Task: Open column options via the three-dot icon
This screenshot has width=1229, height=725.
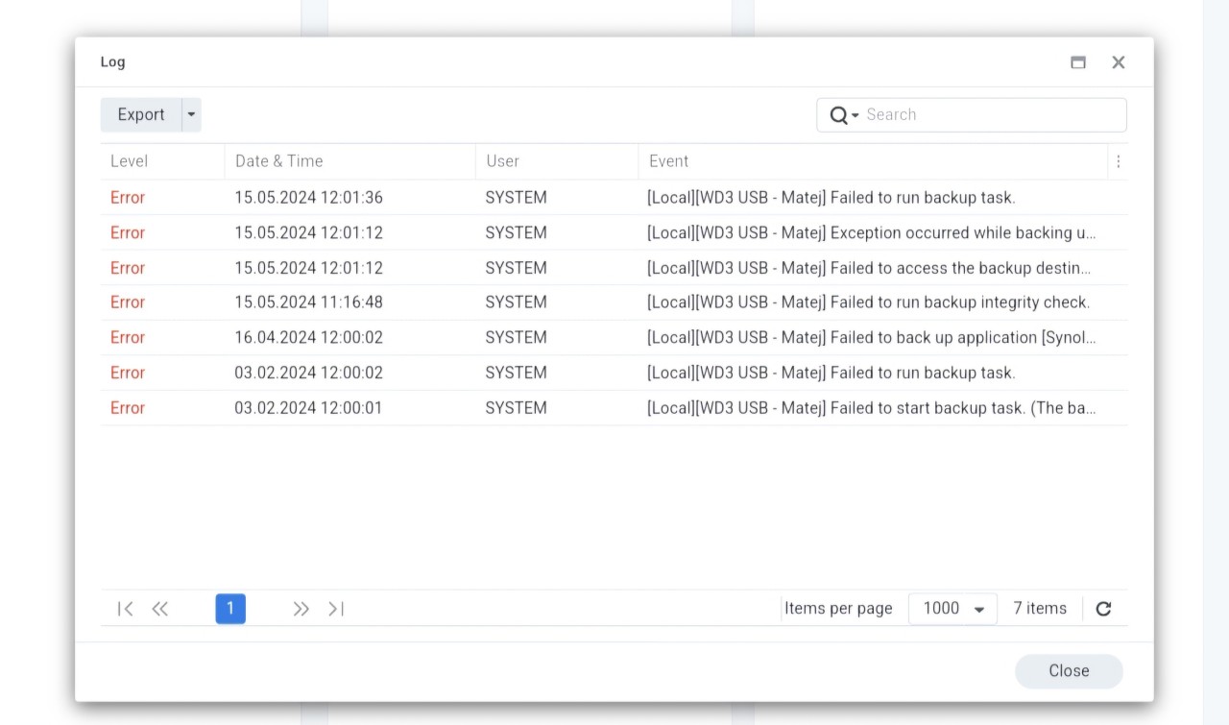Action: click(x=1118, y=160)
